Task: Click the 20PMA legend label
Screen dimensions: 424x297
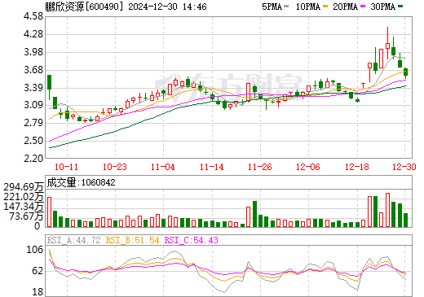Action: 345,7
